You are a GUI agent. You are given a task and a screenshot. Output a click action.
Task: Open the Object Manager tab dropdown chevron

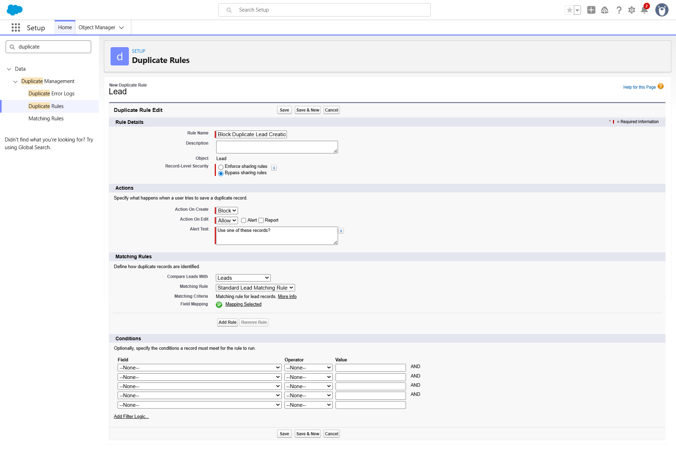pyautogui.click(x=121, y=27)
